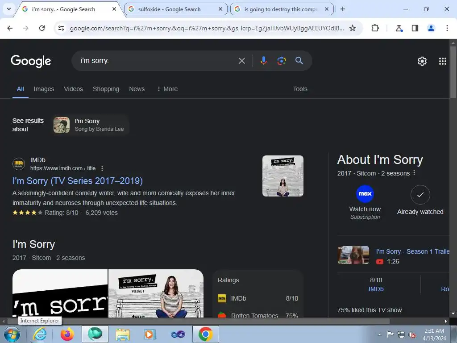Open options for IMDb result
The image size is (457, 343).
tap(102, 168)
